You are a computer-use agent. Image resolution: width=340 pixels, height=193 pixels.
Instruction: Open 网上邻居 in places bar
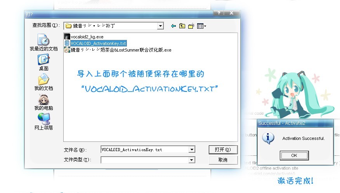(43, 122)
